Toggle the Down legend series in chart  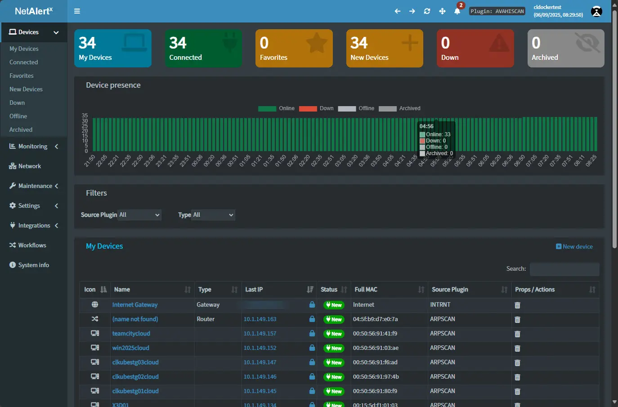(317, 108)
